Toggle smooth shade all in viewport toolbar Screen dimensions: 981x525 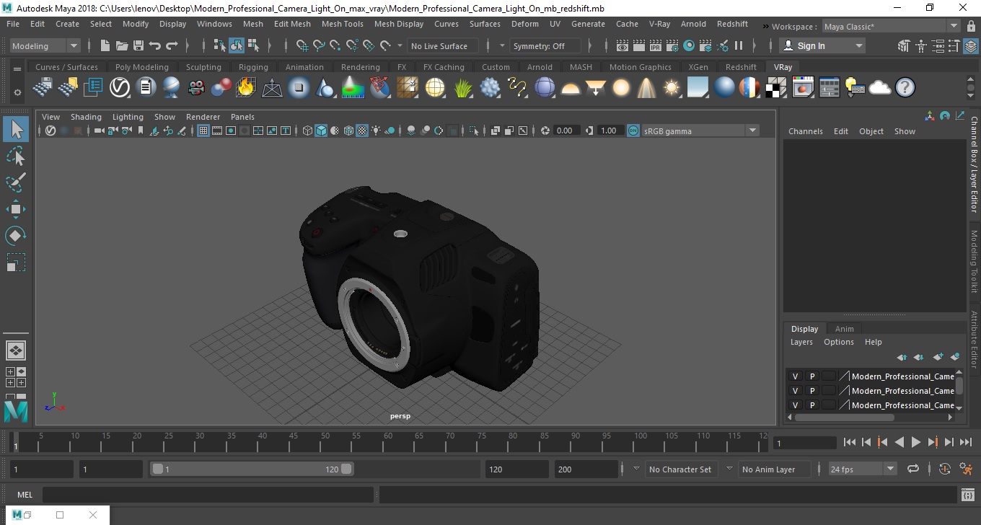click(x=321, y=131)
